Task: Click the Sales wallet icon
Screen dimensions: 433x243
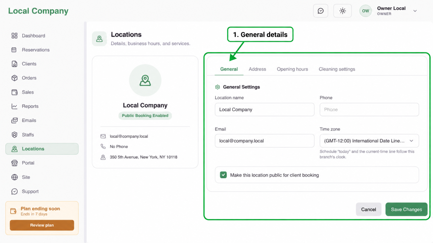Action: [x=15, y=92]
